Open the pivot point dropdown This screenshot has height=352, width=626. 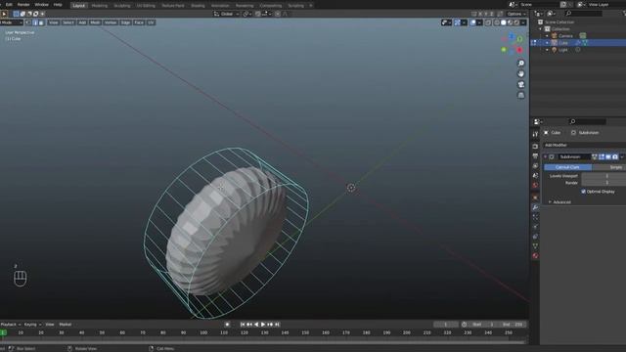[x=246, y=14]
